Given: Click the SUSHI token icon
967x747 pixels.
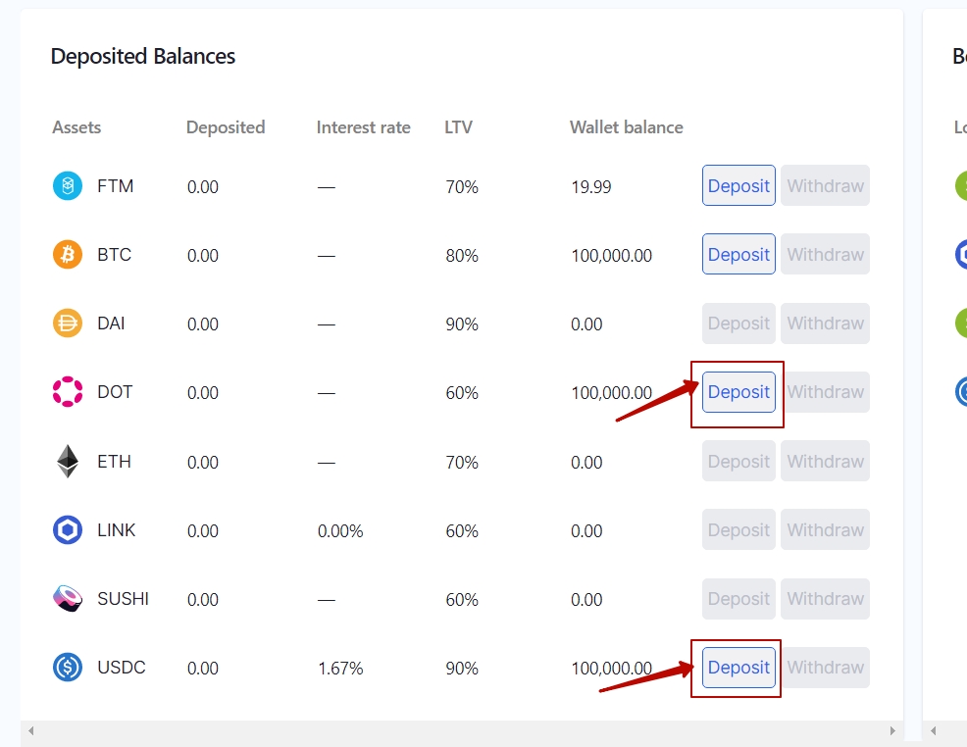Looking at the screenshot, I should [68, 599].
